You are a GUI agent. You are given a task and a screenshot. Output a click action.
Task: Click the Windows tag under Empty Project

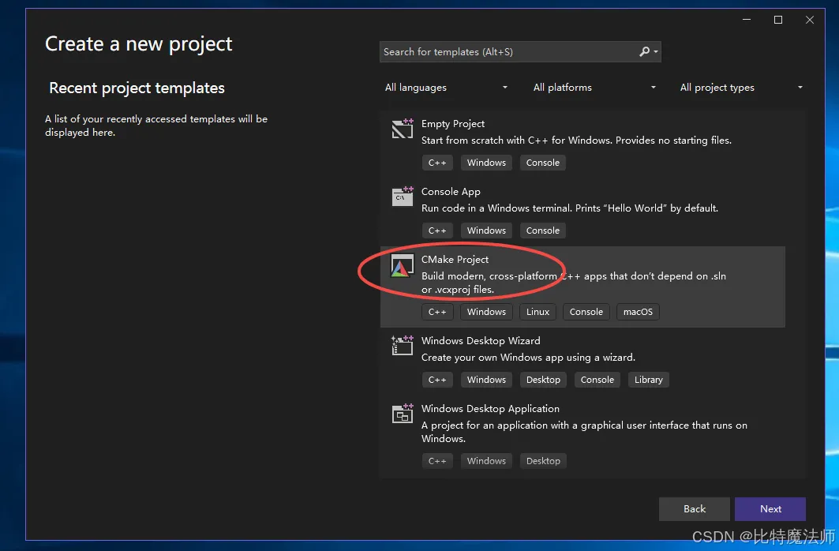tap(486, 163)
